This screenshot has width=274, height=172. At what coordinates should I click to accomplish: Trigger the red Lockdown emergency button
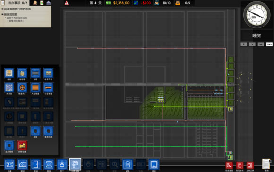click(x=240, y=165)
